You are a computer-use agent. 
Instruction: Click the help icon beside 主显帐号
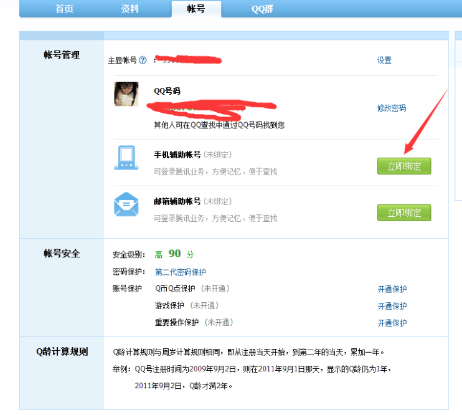[143, 60]
